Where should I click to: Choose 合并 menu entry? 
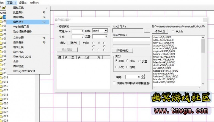(x=28, y=62)
